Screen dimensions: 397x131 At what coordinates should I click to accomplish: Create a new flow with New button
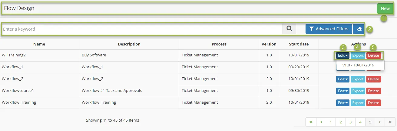[x=385, y=8]
